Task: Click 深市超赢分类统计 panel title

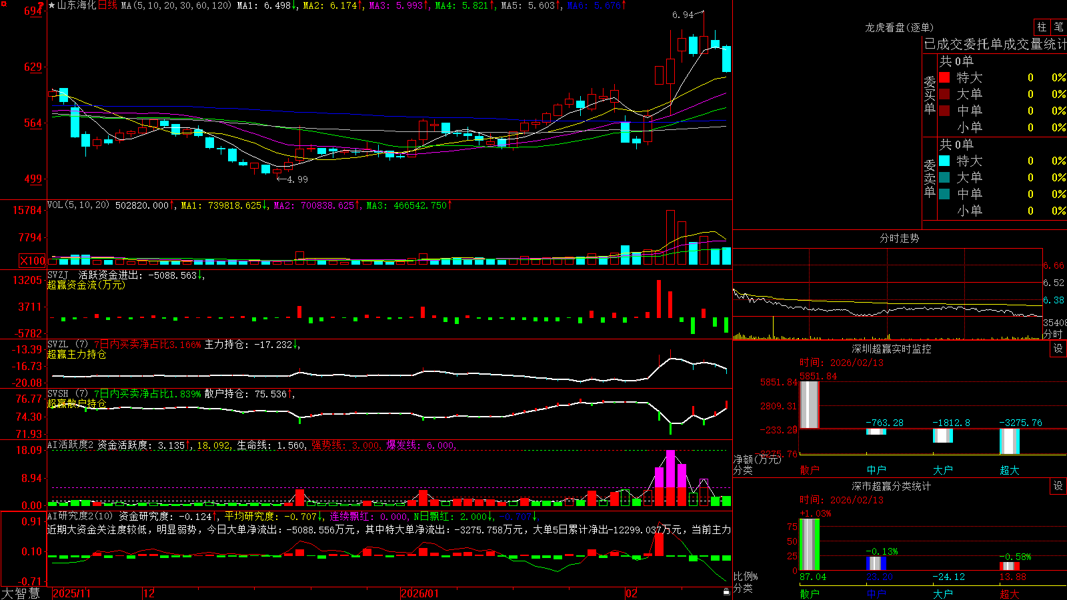Action: (892, 486)
